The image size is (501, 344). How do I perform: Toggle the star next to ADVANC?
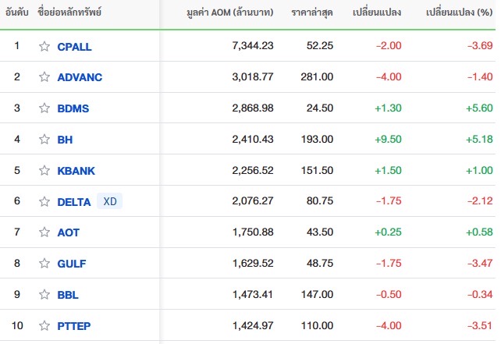click(44, 77)
